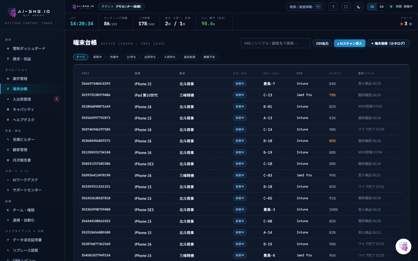This screenshot has height=261, width=418.
Task: Click the AI-SNS.IO logo in sidebar
Action: pyautogui.click(x=29, y=13)
